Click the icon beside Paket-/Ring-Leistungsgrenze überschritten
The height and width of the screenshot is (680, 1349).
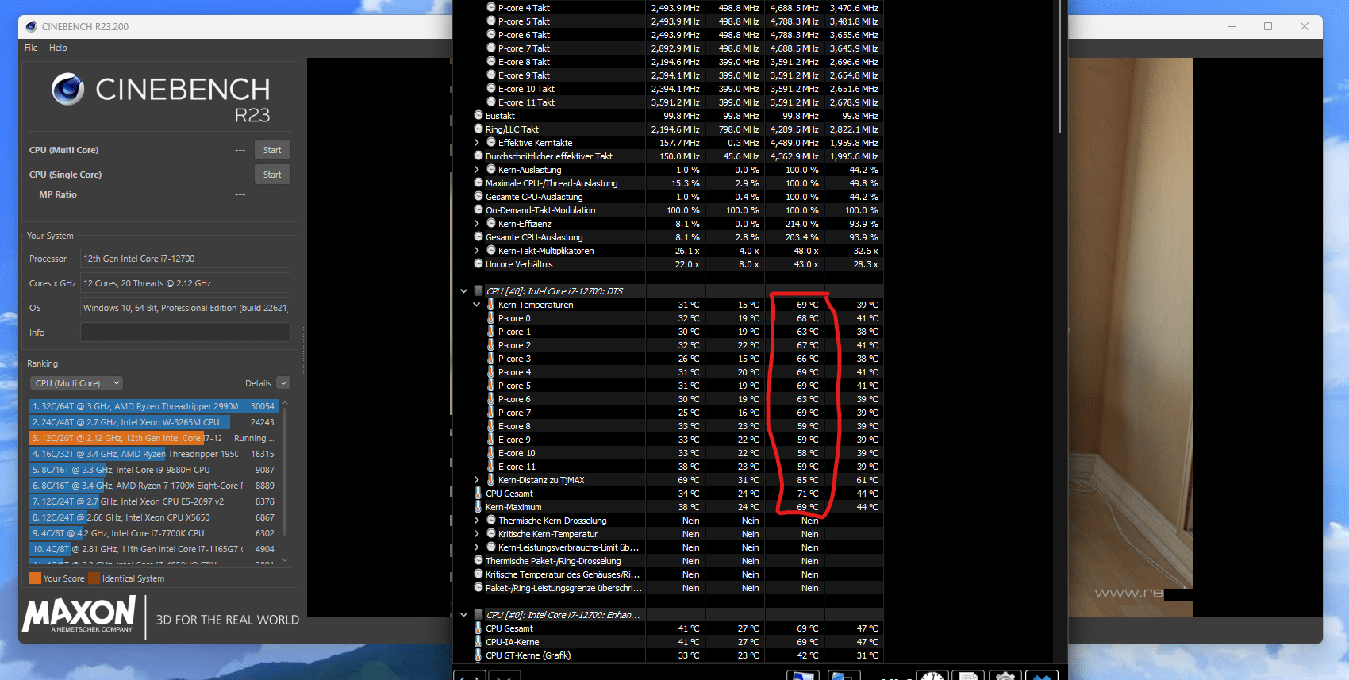click(x=478, y=587)
